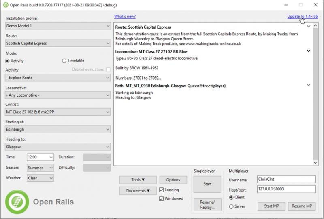This screenshot has height=219, width=324.
Task: Select the Client multiplayer radio button
Action: [x=231, y=198]
